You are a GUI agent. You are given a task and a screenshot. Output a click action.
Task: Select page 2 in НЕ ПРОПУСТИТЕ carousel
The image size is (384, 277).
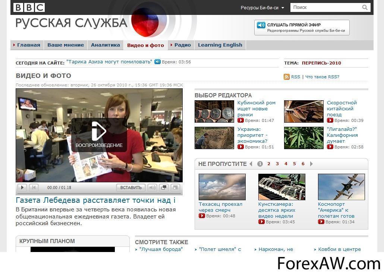pos(269,164)
